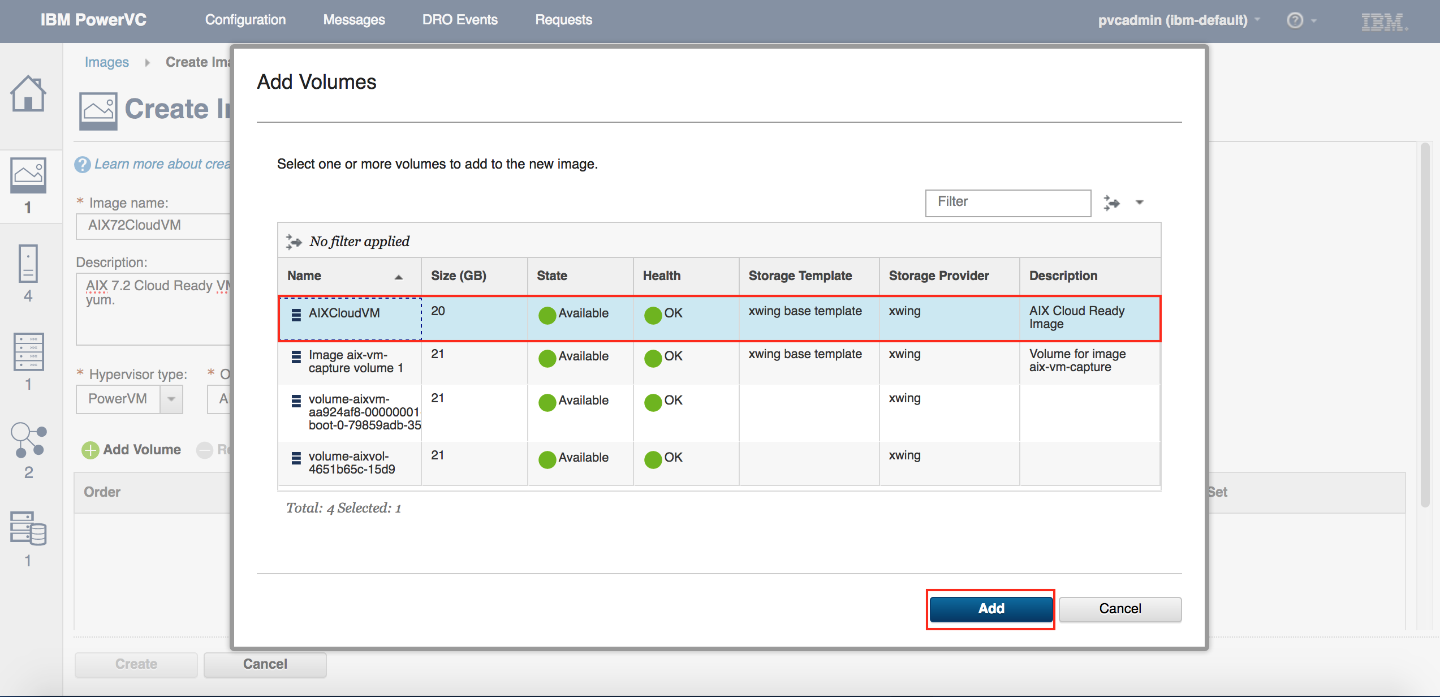This screenshot has height=697, width=1440.
Task: Click the page vertical scrollbar
Action: (1425, 325)
